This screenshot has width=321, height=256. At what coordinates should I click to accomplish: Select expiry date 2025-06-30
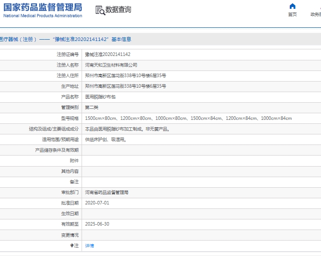click(97, 224)
